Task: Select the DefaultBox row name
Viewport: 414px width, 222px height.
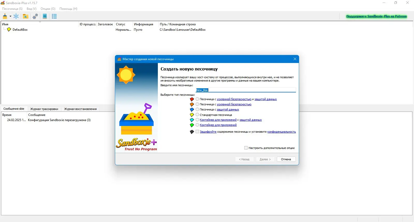Action: [20, 30]
